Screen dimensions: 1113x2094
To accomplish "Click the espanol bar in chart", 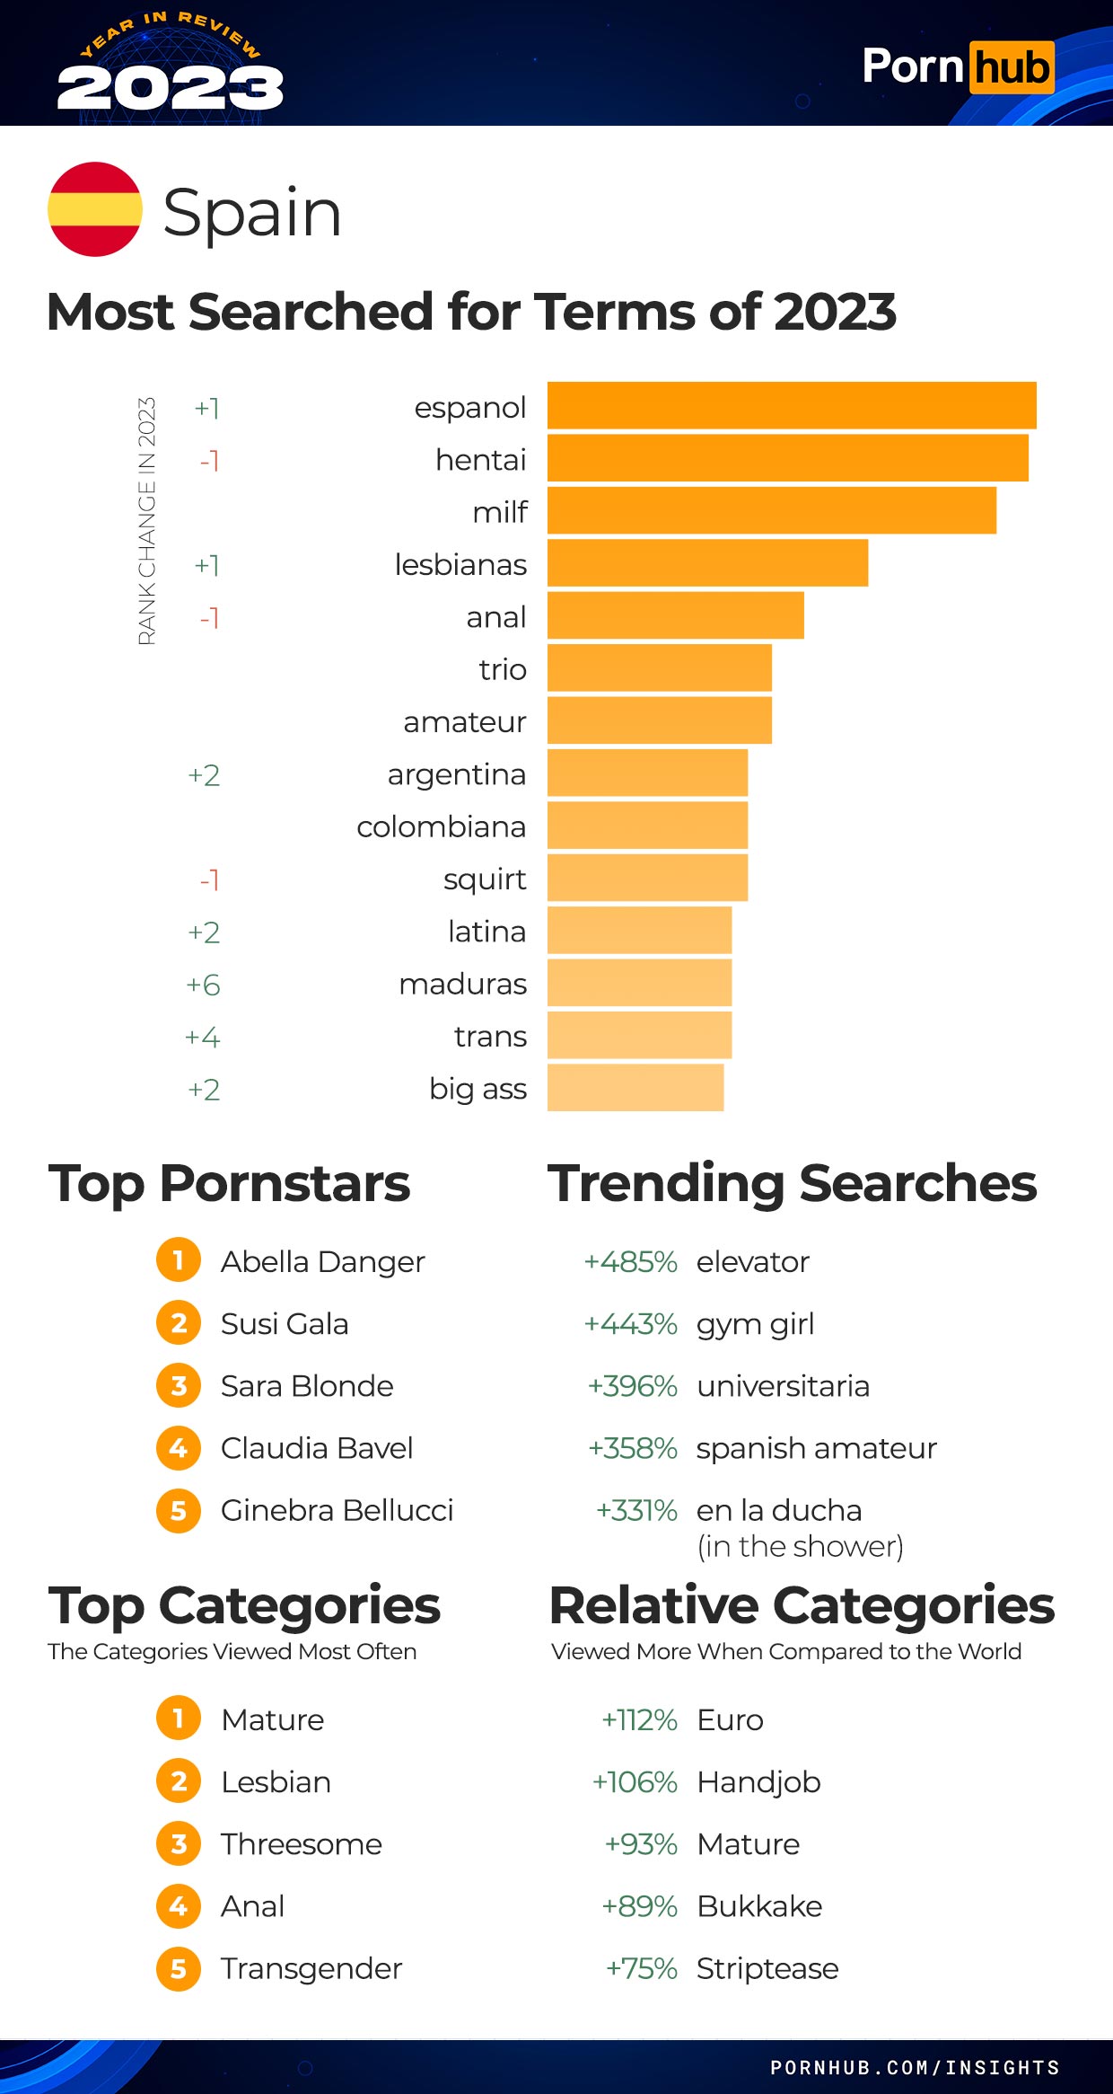I will coord(792,405).
